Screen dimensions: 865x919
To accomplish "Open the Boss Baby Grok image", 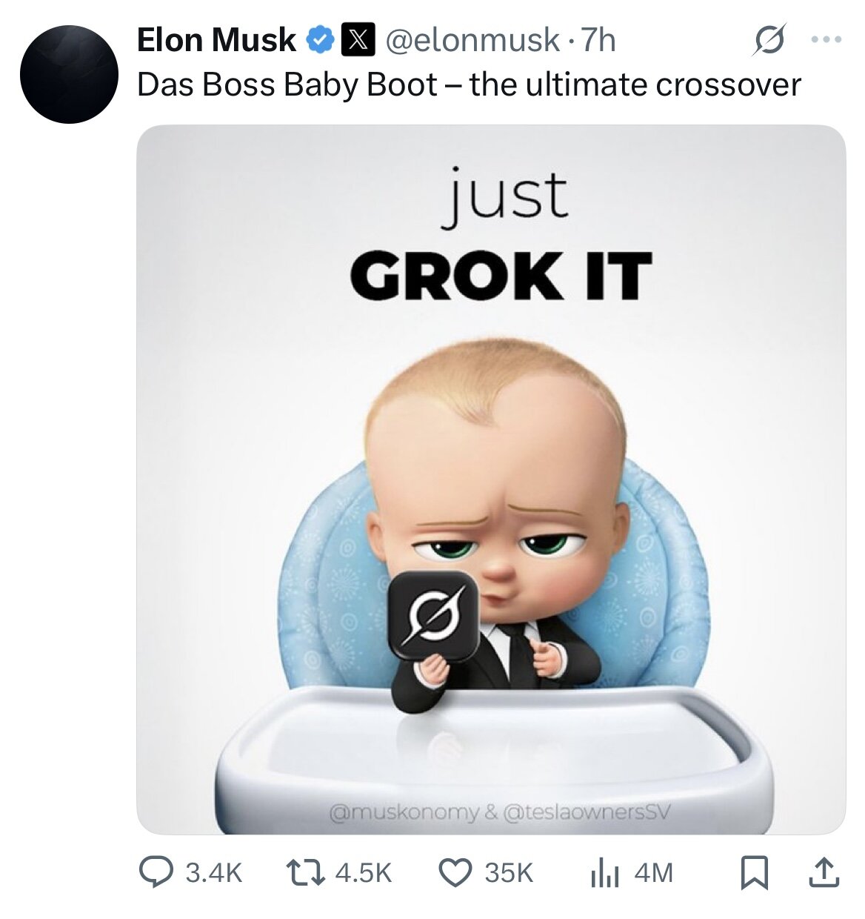I will click(x=491, y=479).
